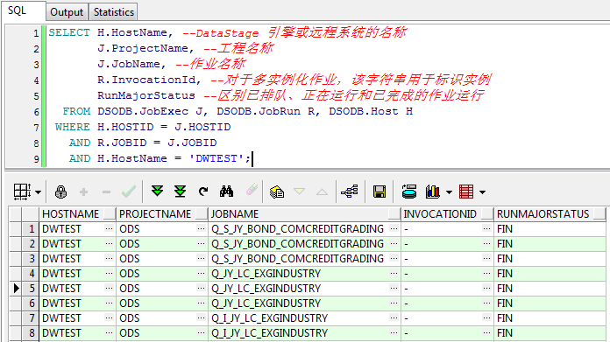Select row 5 via its row number

30,289
